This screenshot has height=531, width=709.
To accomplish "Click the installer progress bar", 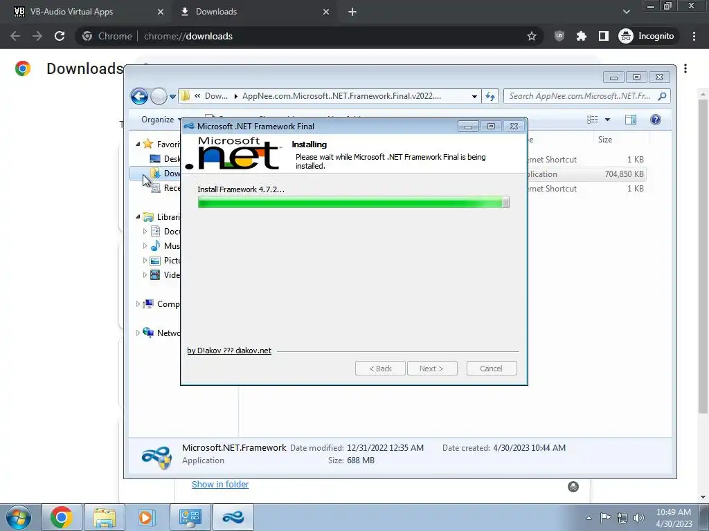I will click(354, 203).
